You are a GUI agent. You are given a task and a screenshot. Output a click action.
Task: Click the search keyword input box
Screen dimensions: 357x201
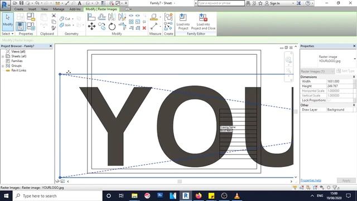(x=221, y=3)
